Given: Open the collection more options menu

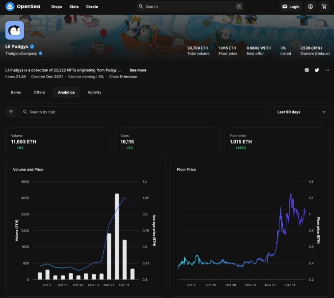Looking at the screenshot, I should click(x=327, y=70).
